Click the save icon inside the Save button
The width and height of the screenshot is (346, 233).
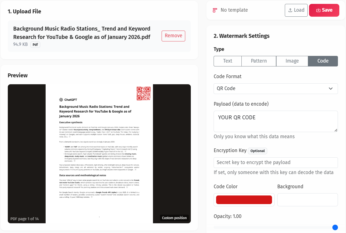(x=319, y=10)
